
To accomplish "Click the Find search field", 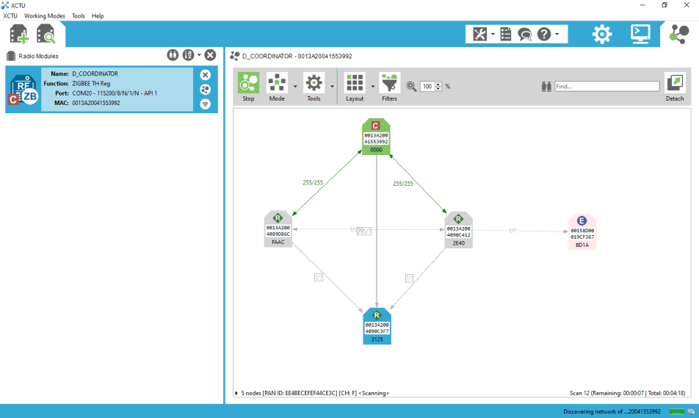I will (606, 86).
